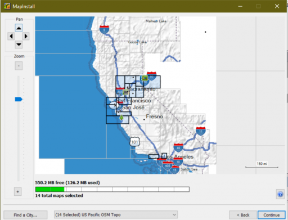Click the green tree marker on the coast

tap(121, 118)
